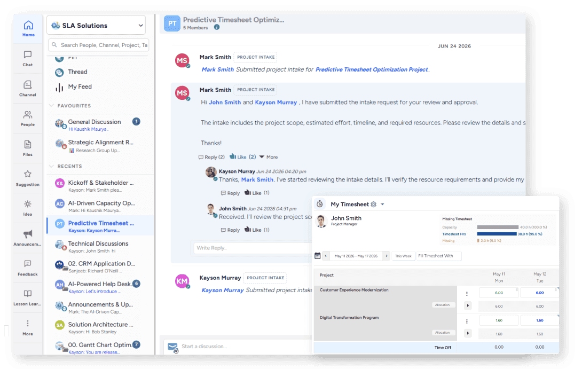The height and width of the screenshot is (369, 582).
Task: Open 02. CRM Application D... channel
Action: tap(100, 266)
